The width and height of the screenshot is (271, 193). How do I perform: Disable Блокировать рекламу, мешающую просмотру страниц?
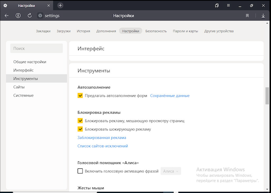(80, 121)
